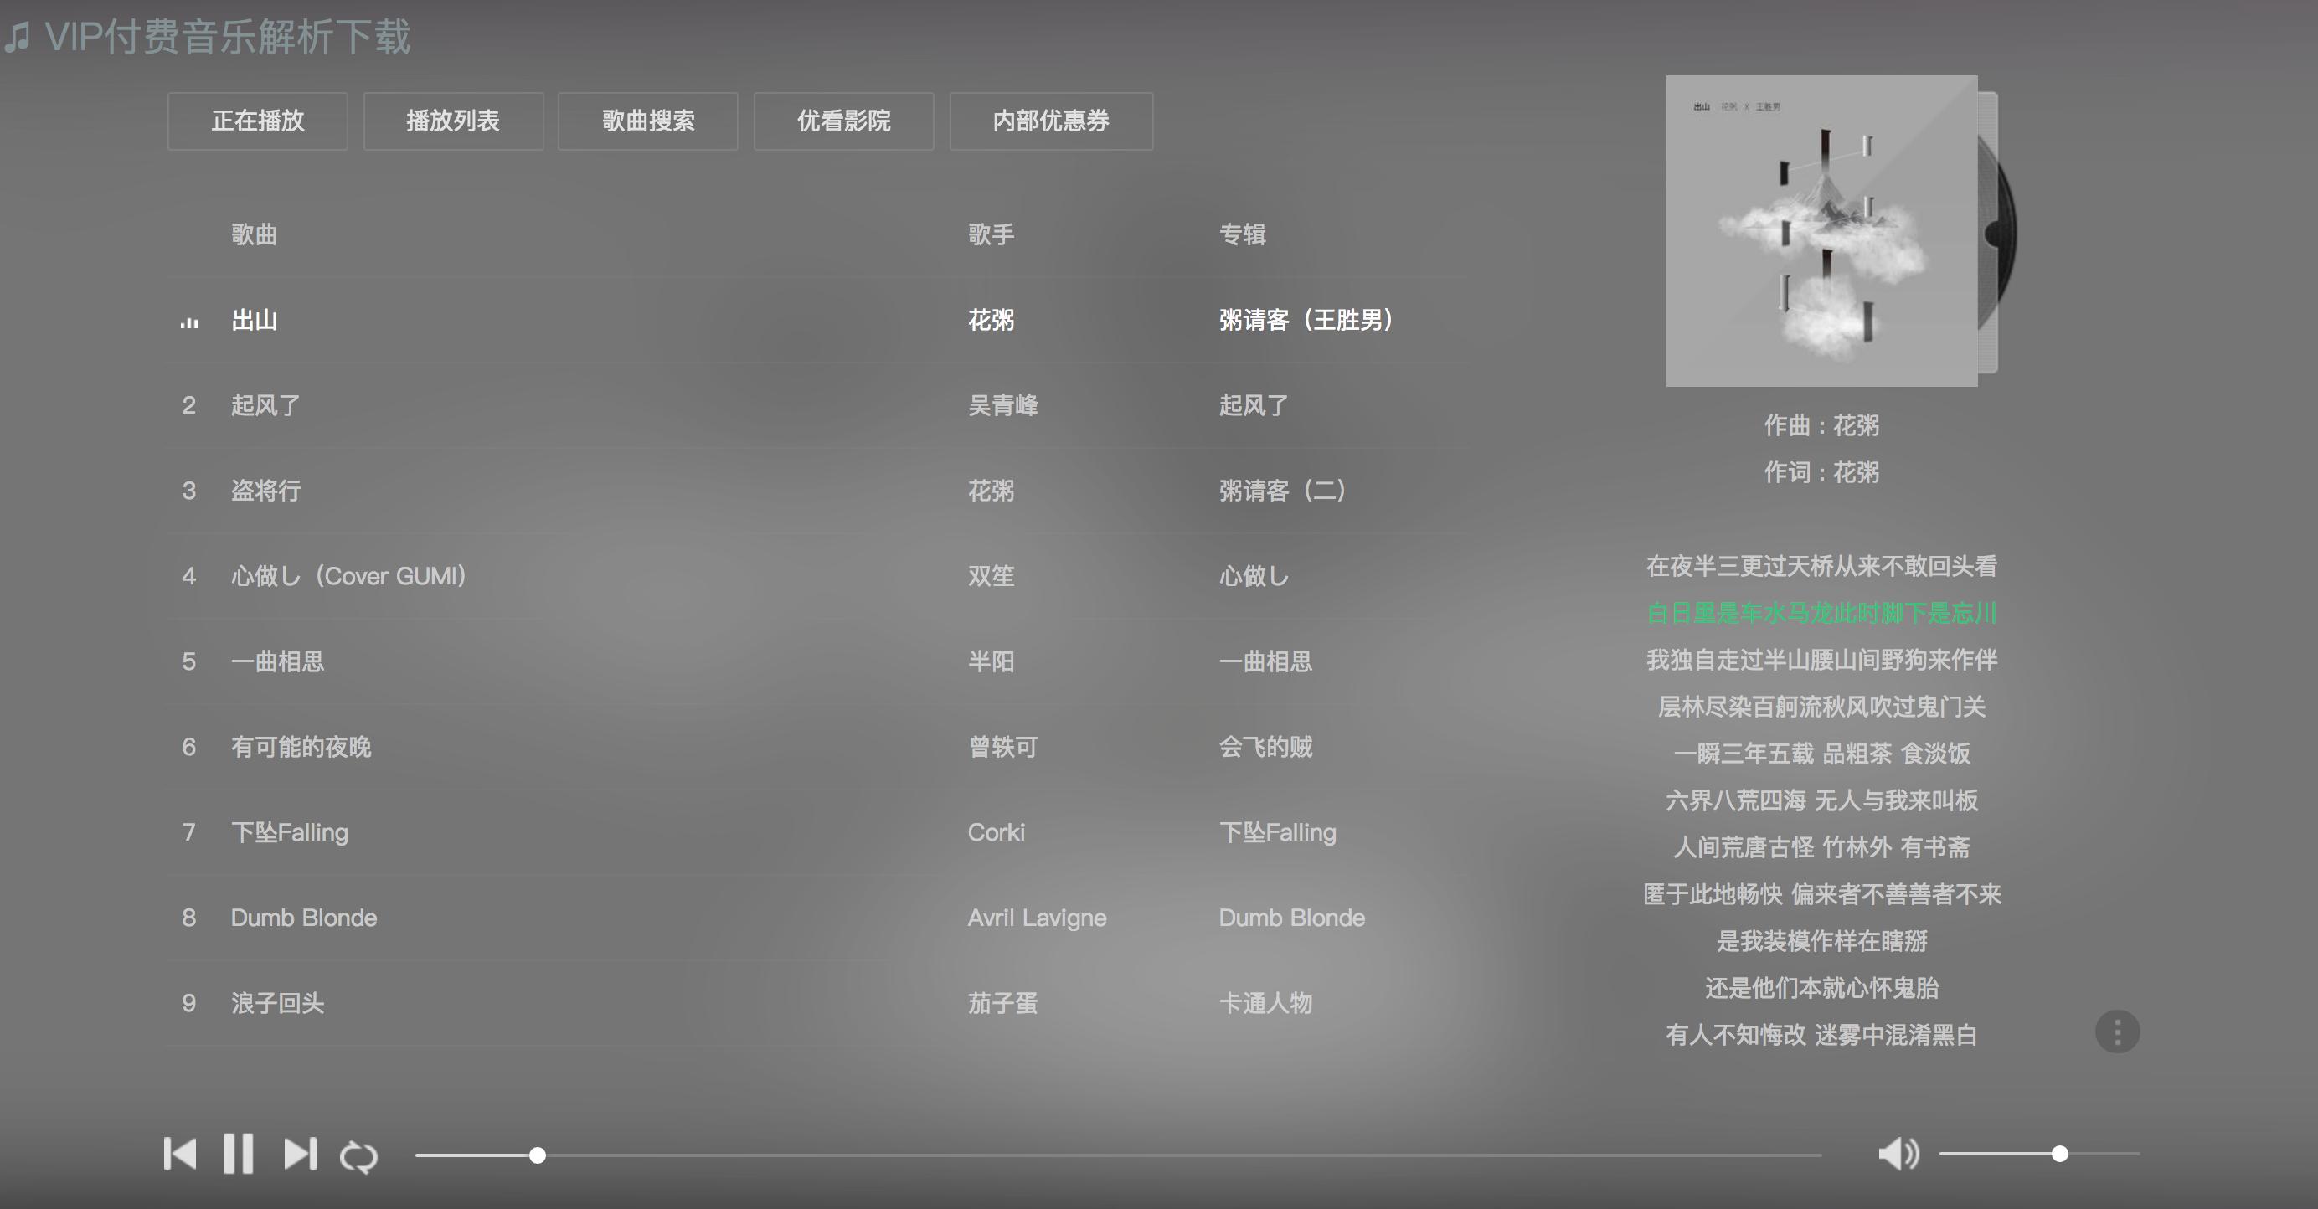Skip to the previous track

click(181, 1154)
